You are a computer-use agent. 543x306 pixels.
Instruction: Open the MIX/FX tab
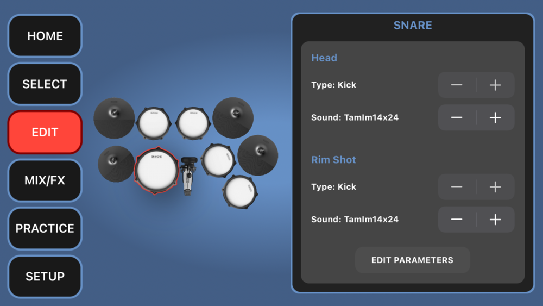click(x=45, y=180)
